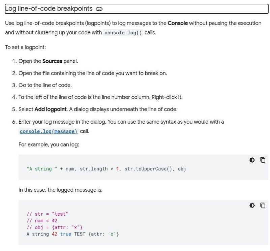Toggle dark theme on logged message code block
270x251 pixels.
click(x=252, y=206)
